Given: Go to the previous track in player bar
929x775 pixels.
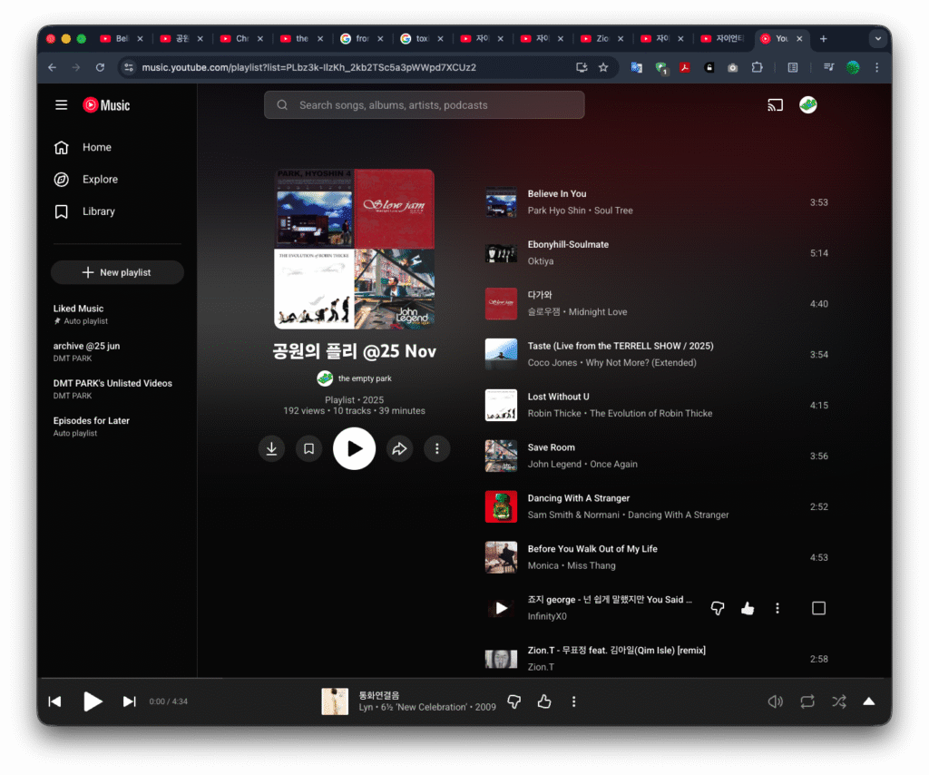Looking at the screenshot, I should pos(54,701).
